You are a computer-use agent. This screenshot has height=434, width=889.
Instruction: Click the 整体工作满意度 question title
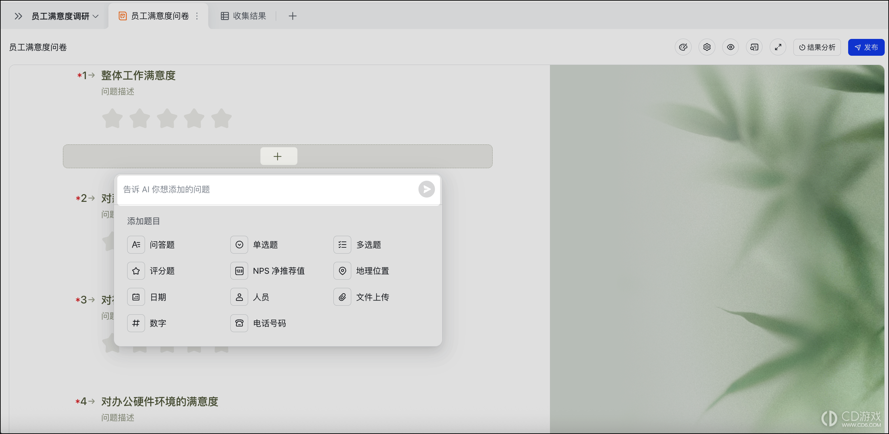(138, 75)
